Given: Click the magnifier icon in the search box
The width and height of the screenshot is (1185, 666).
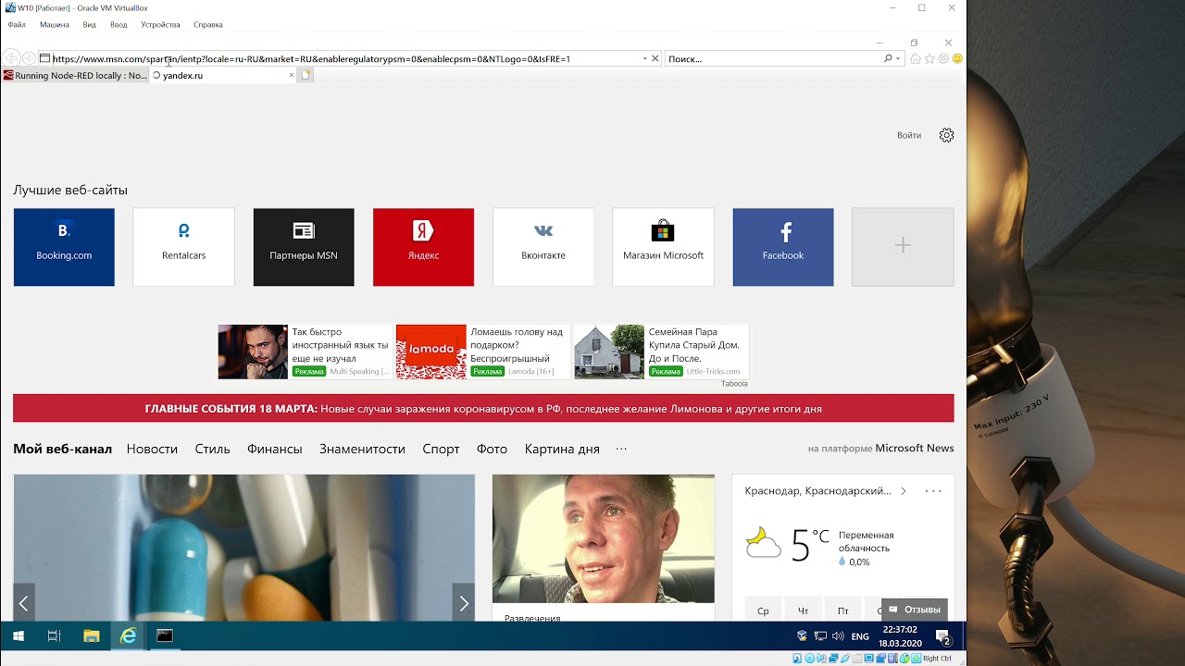Looking at the screenshot, I should point(888,58).
